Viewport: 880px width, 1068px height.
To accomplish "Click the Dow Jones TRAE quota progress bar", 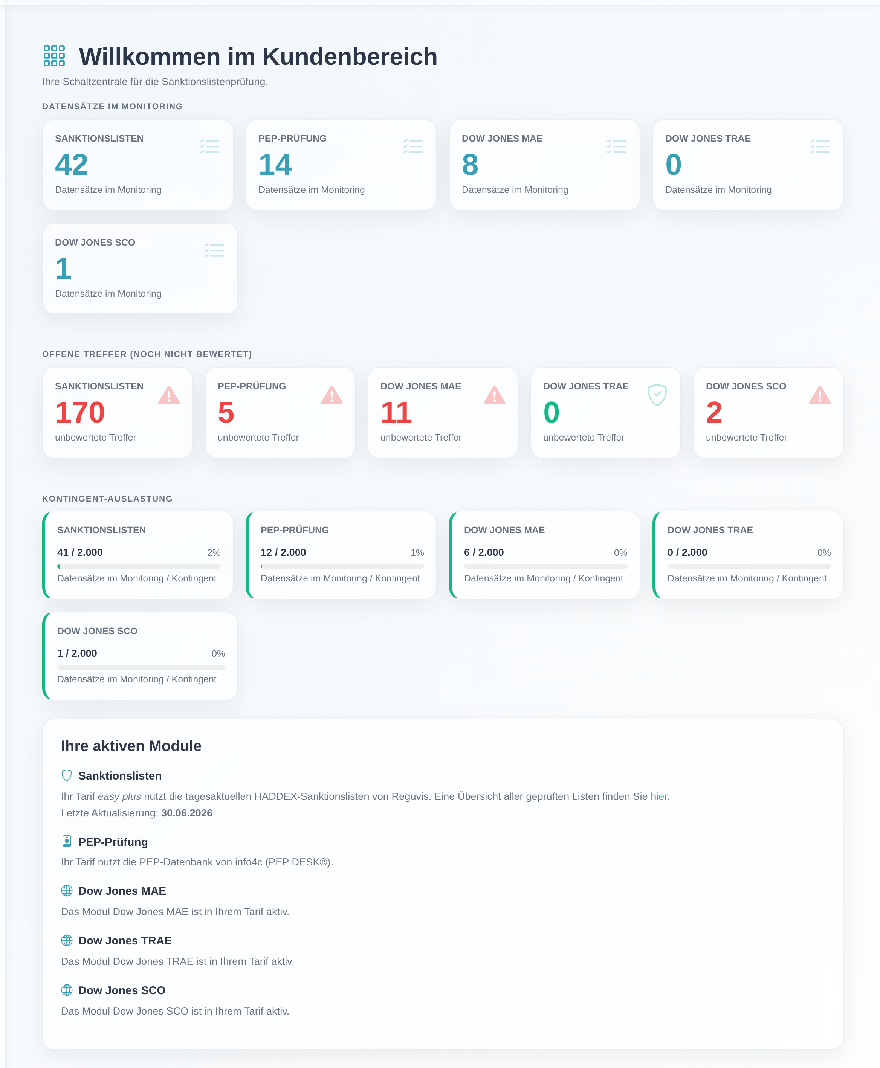I will click(749, 566).
